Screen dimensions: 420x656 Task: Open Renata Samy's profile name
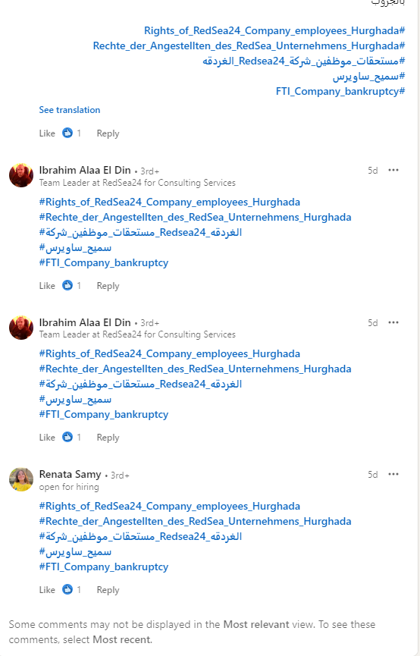[71, 474]
